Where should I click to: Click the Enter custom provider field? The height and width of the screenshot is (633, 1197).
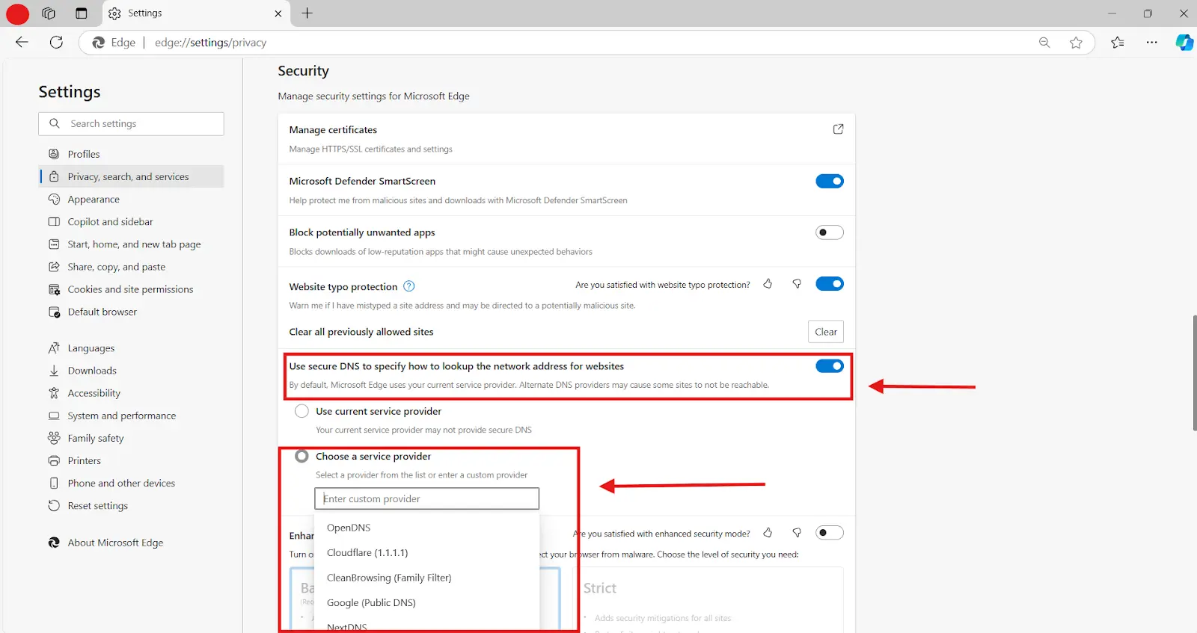426,498
